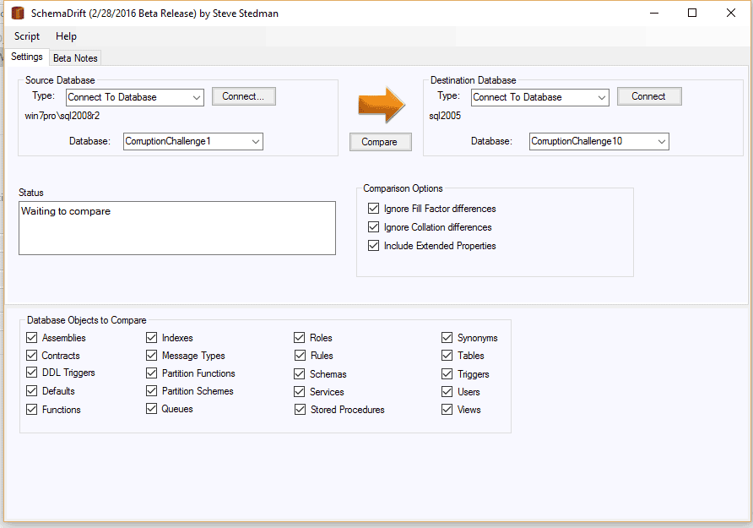This screenshot has height=528, width=753.
Task: Uncheck the Stored Procedures checkbox
Action: (x=301, y=410)
